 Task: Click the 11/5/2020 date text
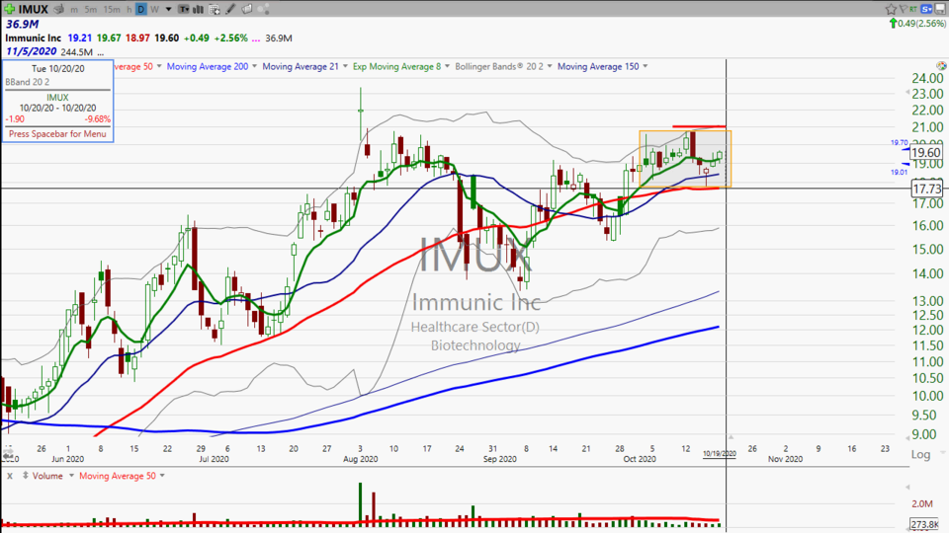(31, 52)
